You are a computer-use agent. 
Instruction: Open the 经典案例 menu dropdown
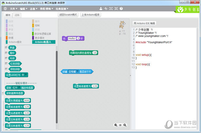tap(62, 9)
